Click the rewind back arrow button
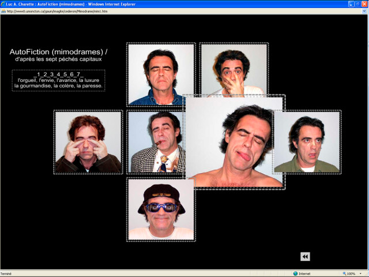The width and height of the screenshot is (369, 277). [x=305, y=257]
